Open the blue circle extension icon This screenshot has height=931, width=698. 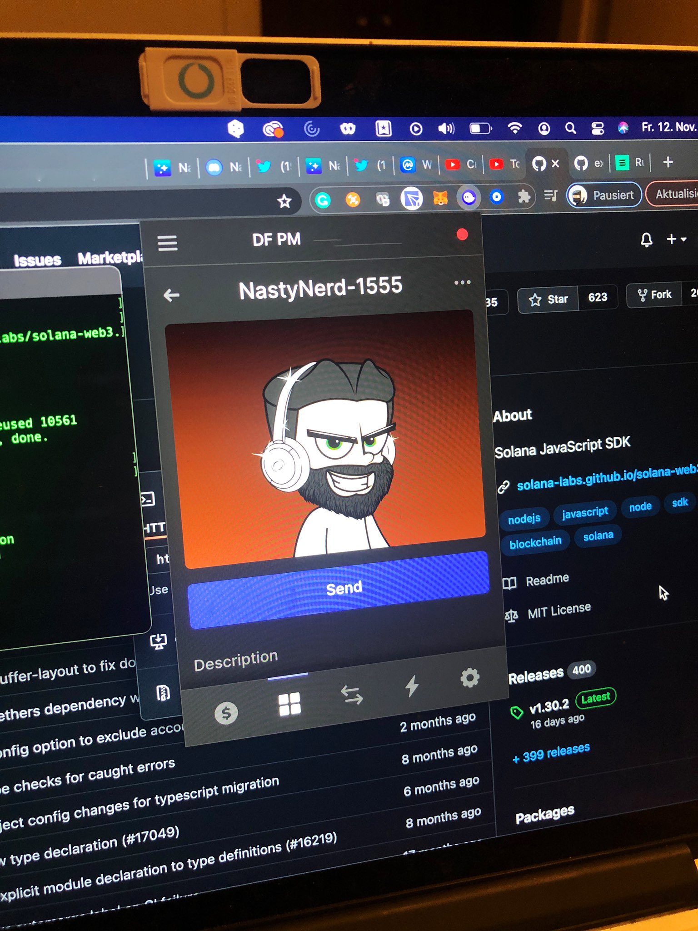[497, 197]
